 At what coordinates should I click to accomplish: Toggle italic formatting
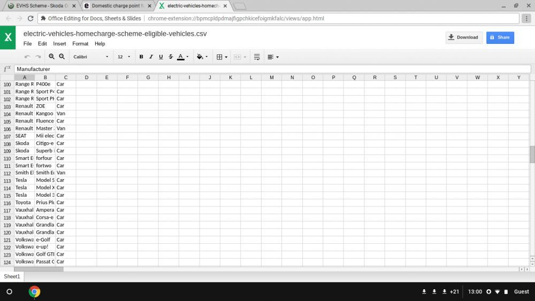(151, 57)
